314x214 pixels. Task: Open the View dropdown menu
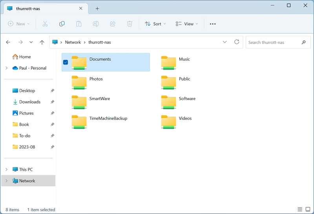(x=187, y=24)
